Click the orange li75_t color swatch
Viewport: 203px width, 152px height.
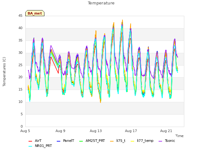[x=112, y=141]
